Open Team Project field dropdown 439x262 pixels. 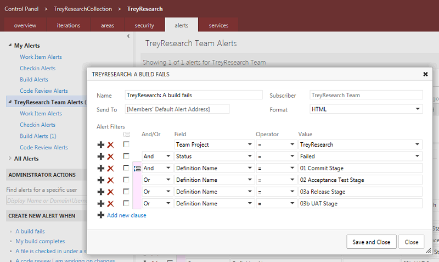tap(250, 144)
